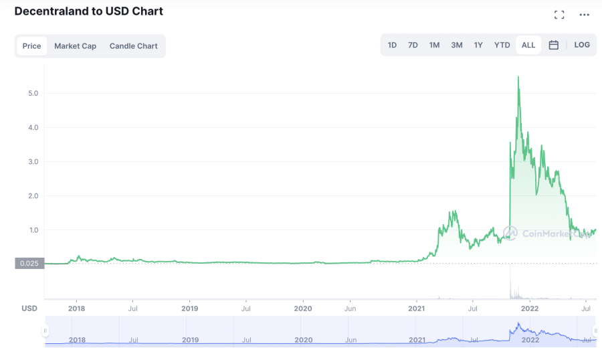Open the calendar date range picker
This screenshot has height=354, width=602.
tap(553, 45)
